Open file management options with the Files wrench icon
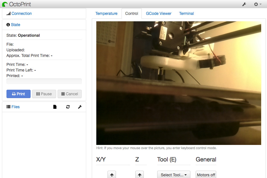This screenshot has width=267, height=178. pyautogui.click(x=80, y=107)
